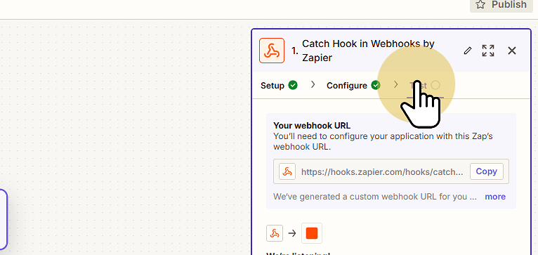
Task: Click the empty Test status circle
Action: point(435,85)
